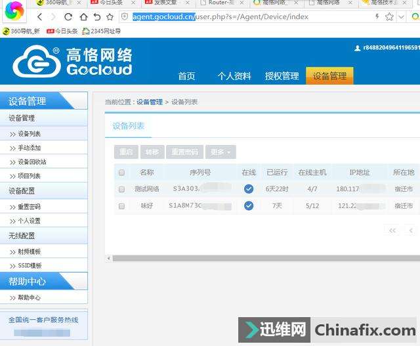This screenshot has width=420, height=346.
Task: Click the browser forward arrow
Action: (54, 16)
